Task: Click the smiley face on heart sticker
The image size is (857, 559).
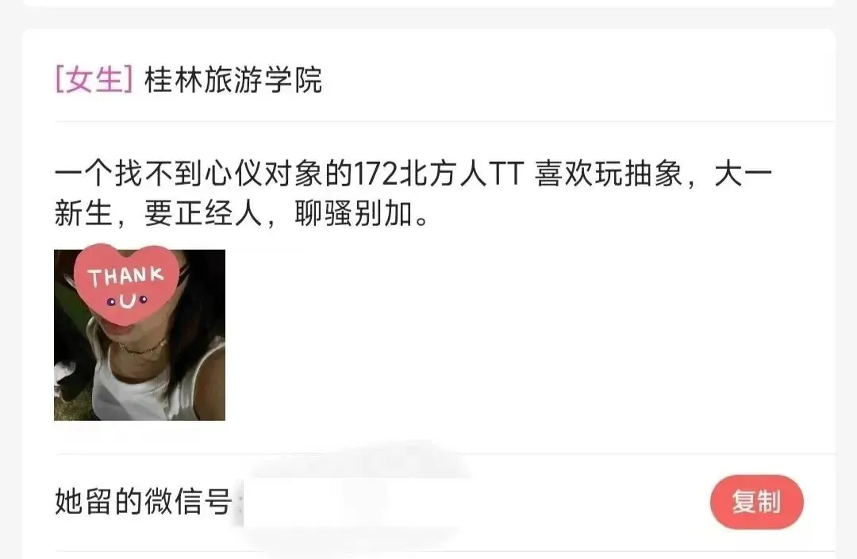Action: click(127, 301)
